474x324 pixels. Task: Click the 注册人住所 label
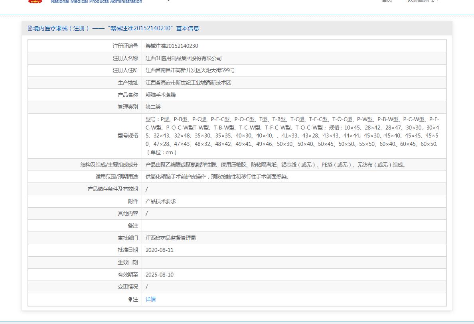coord(125,71)
